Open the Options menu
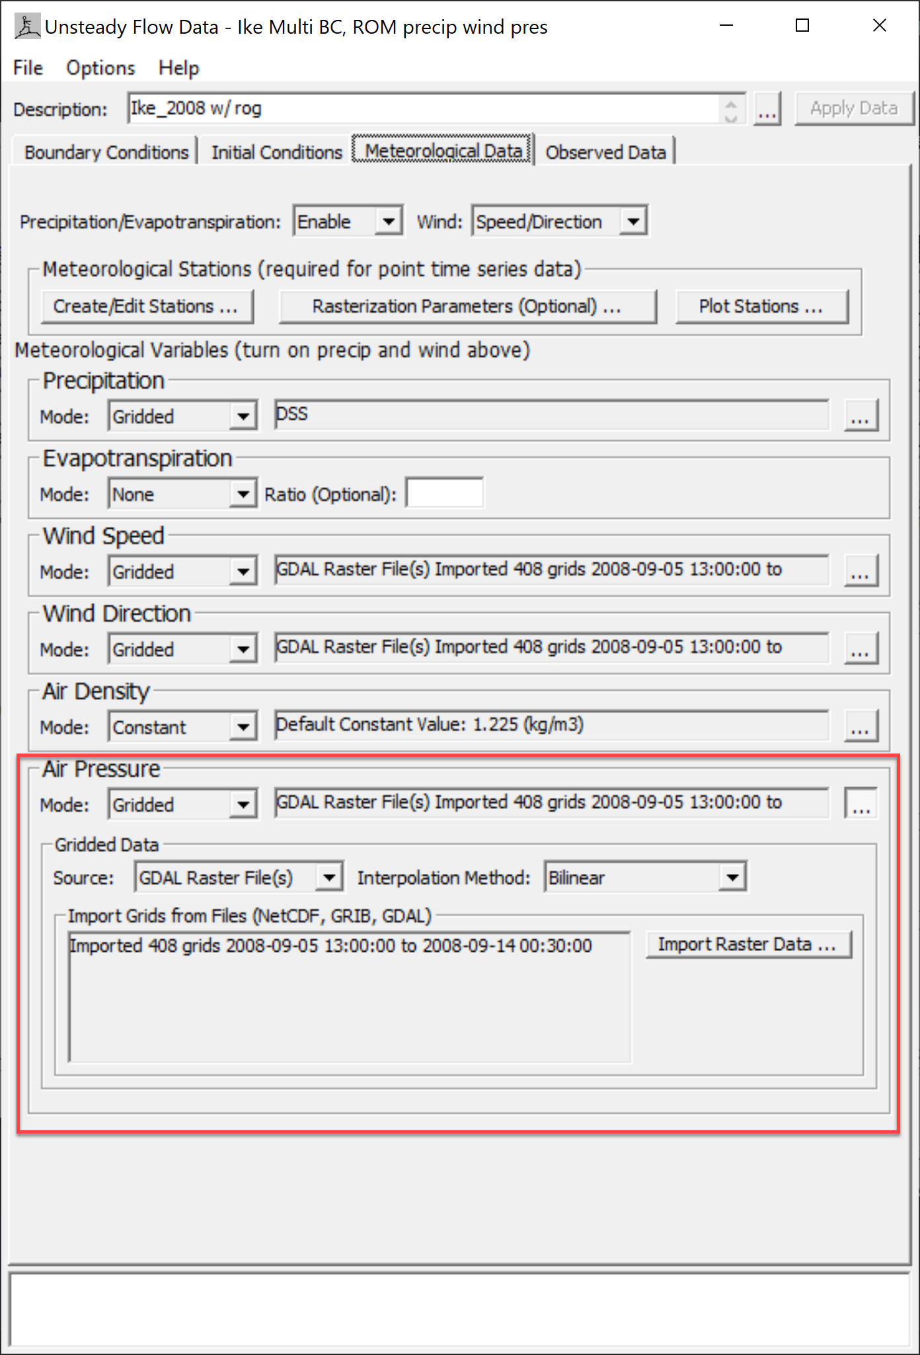Viewport: 920px width, 1355px height. coord(100,68)
